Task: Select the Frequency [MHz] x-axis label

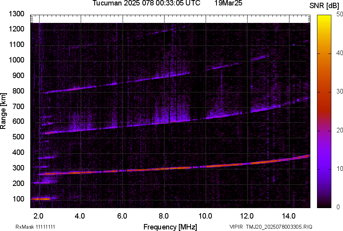Action: (x=170, y=227)
